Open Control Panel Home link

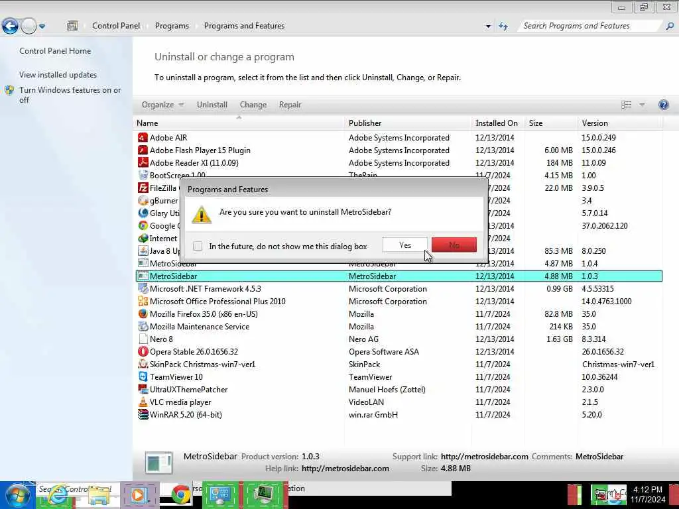point(55,51)
